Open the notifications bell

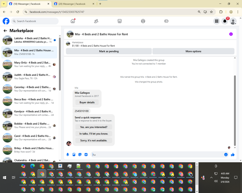[225, 21]
